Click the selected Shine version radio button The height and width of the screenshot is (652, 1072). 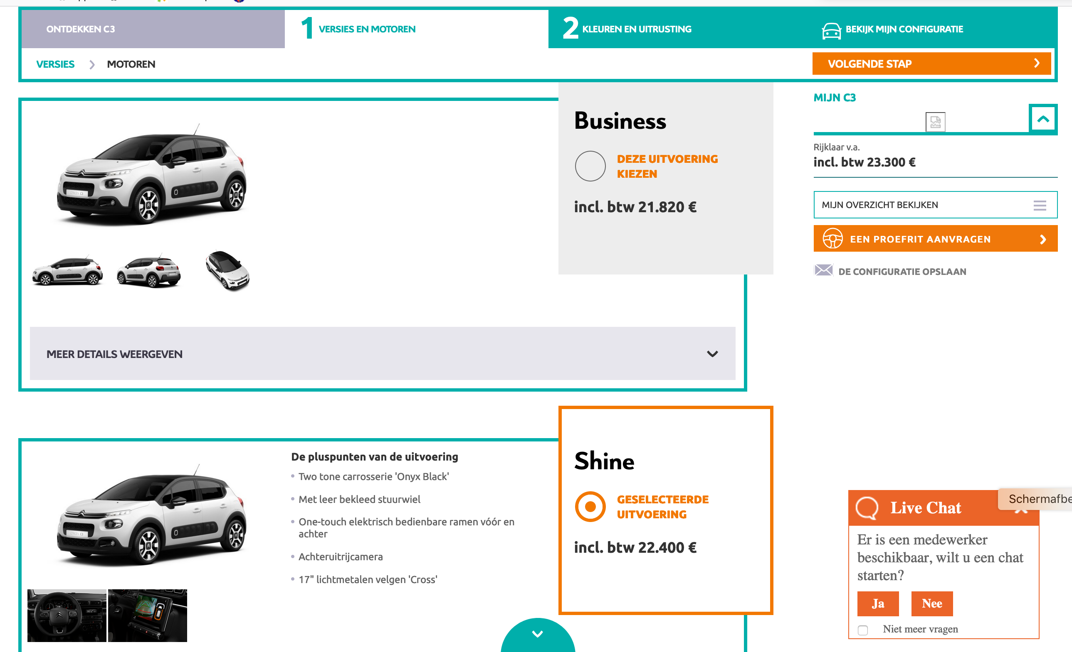click(x=590, y=506)
